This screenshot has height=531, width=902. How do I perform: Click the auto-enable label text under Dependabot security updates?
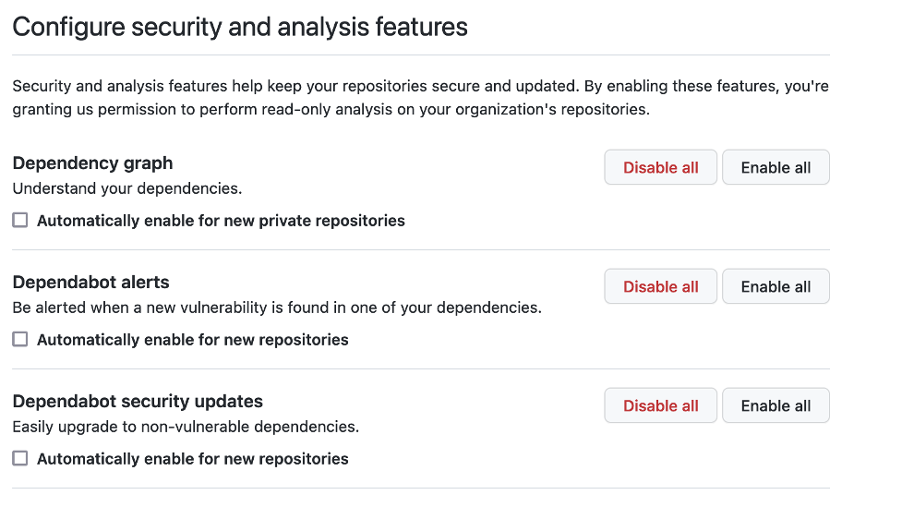[193, 459]
